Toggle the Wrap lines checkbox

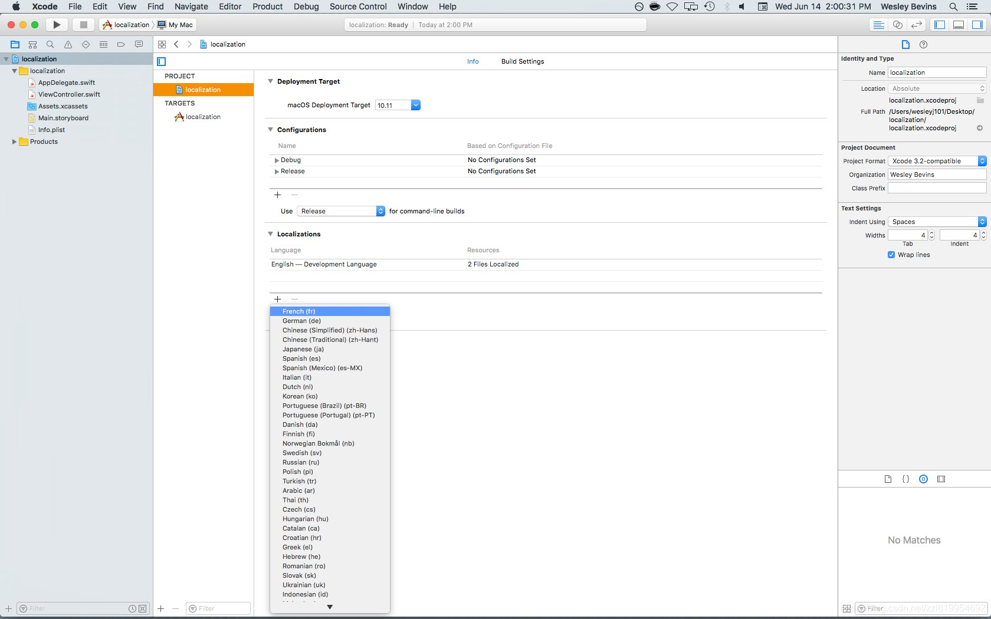[x=891, y=255]
